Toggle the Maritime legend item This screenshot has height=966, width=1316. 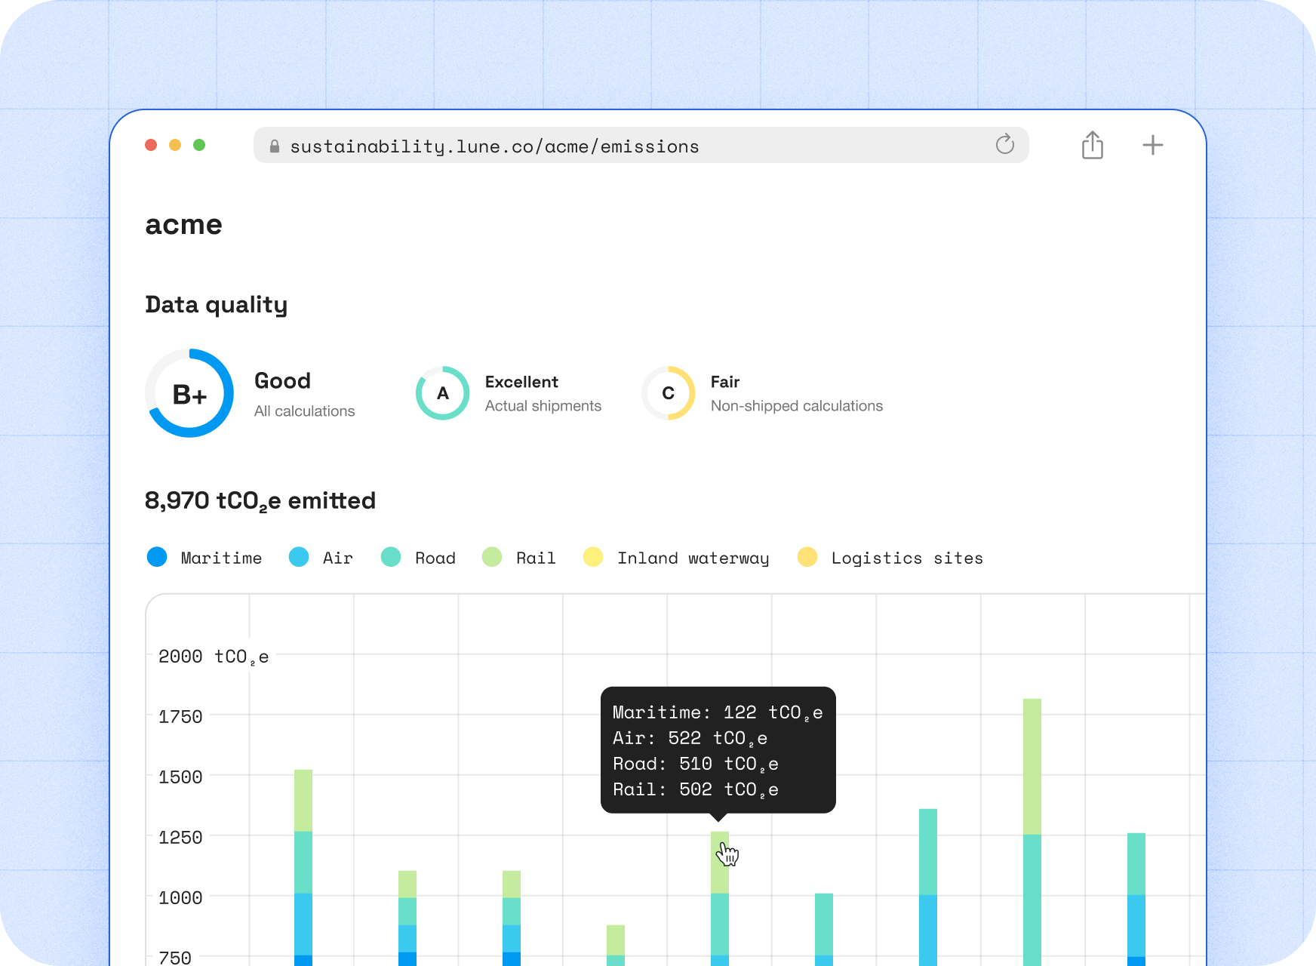(204, 558)
